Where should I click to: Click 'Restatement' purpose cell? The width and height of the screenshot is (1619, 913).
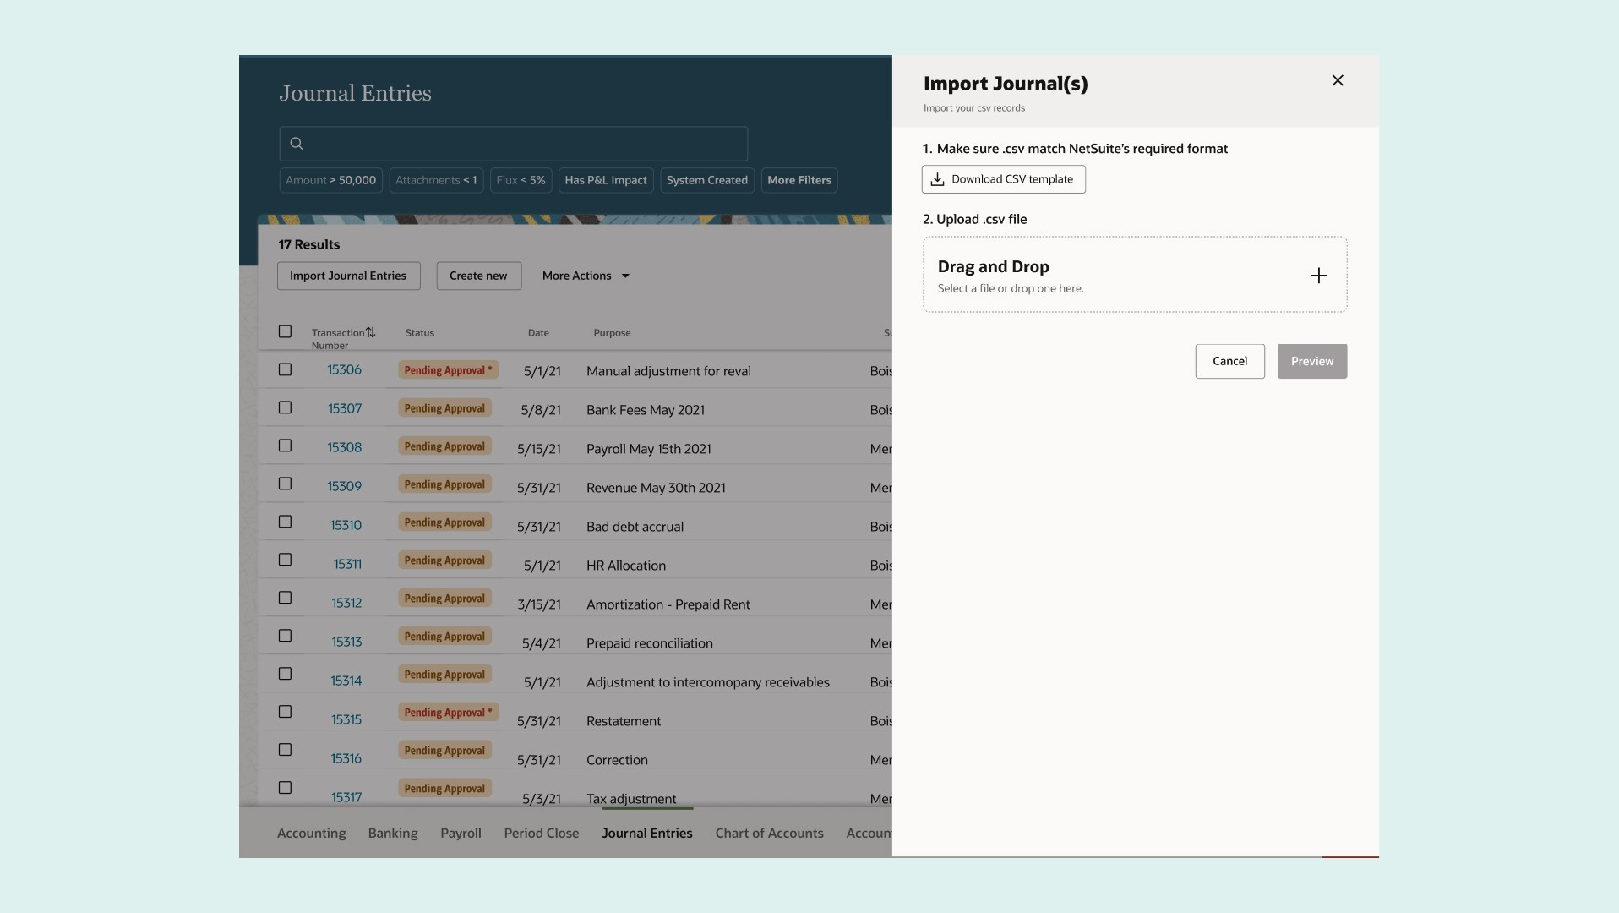pos(624,721)
